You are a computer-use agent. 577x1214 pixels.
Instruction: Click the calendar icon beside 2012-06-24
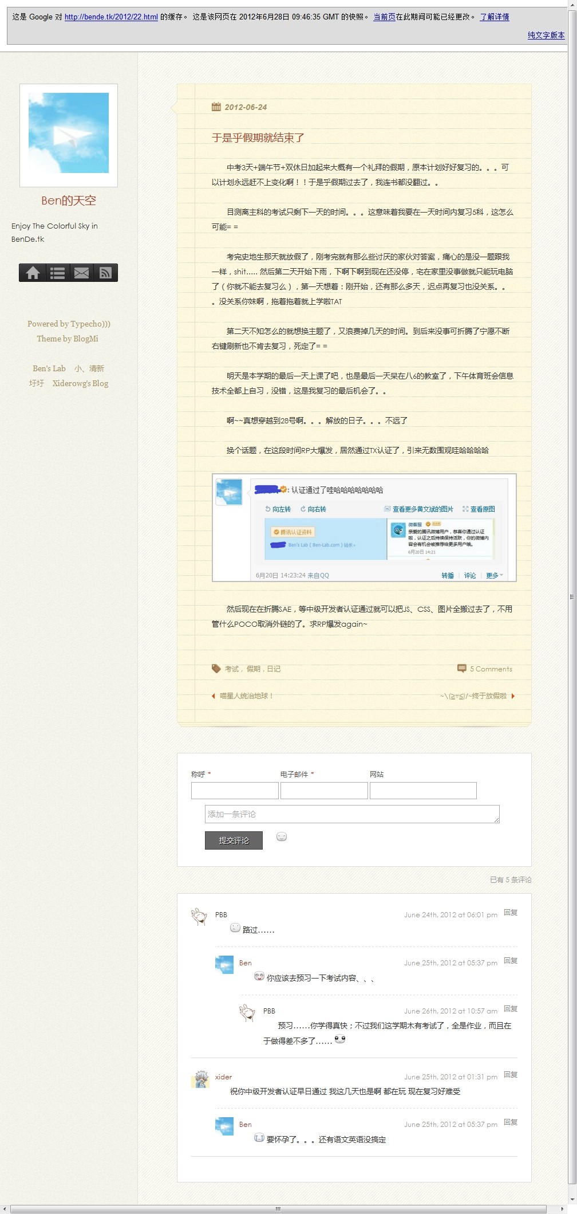tap(216, 107)
